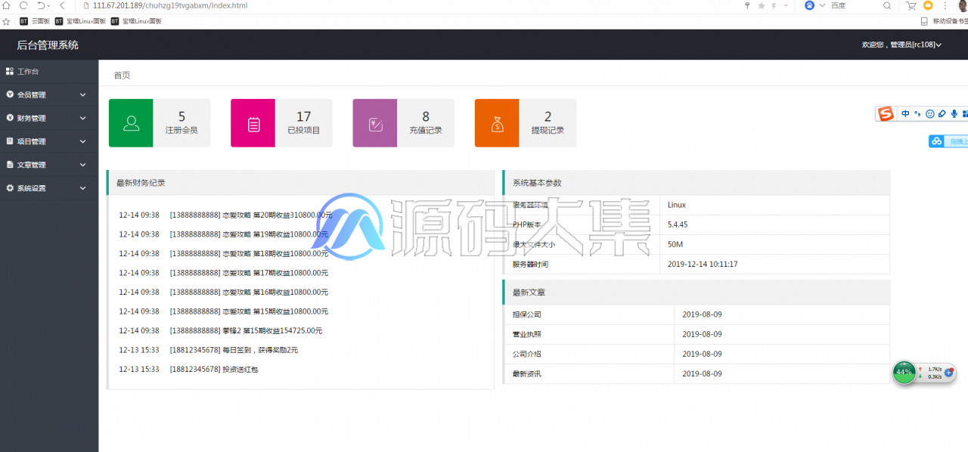The height and width of the screenshot is (452, 968).
Task: Click the green 44% memory booster ball
Action: (904, 373)
